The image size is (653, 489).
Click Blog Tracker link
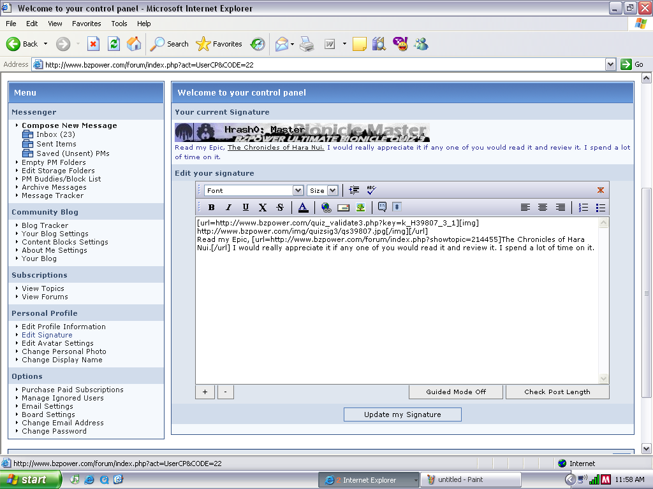45,225
